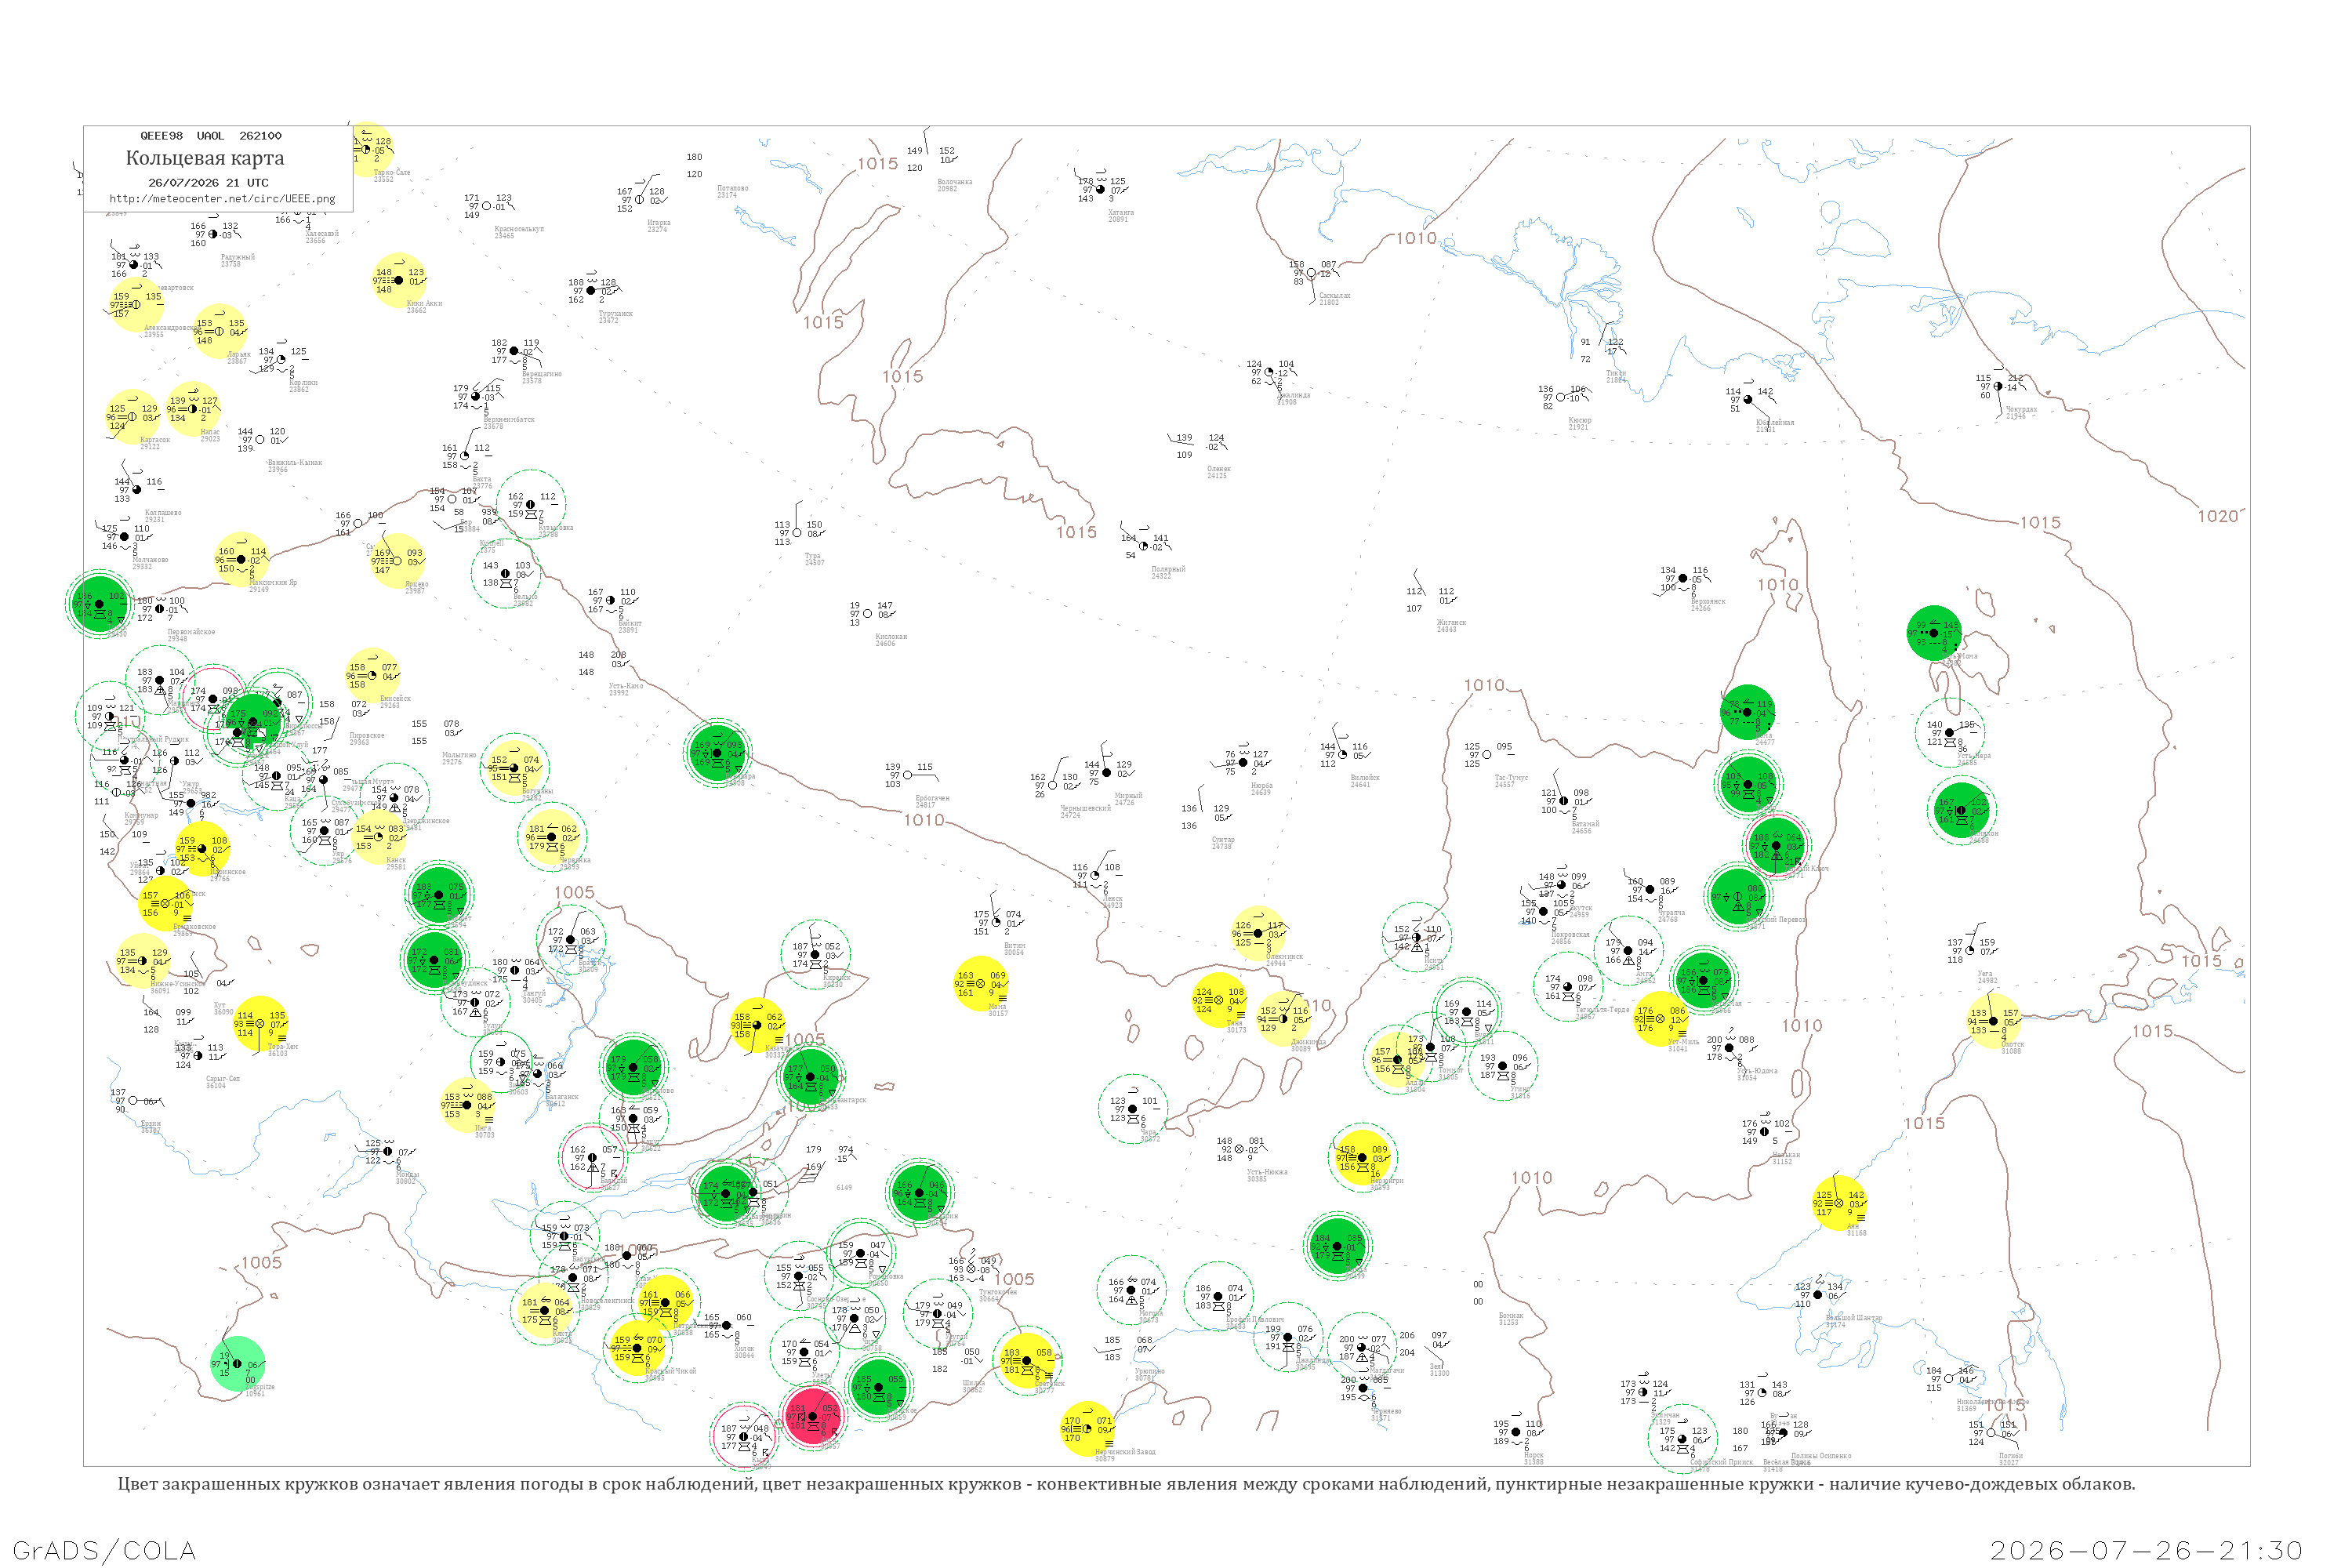The height and width of the screenshot is (1568, 2352).
Task: Pick the "Тас-Тумус" station label
Action: [x=1511, y=777]
